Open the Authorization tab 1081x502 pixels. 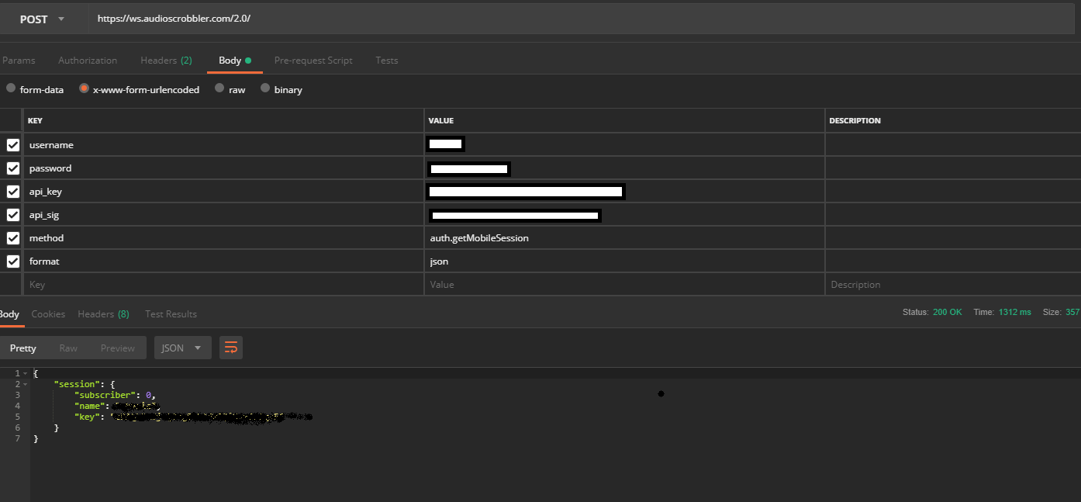[x=88, y=61]
